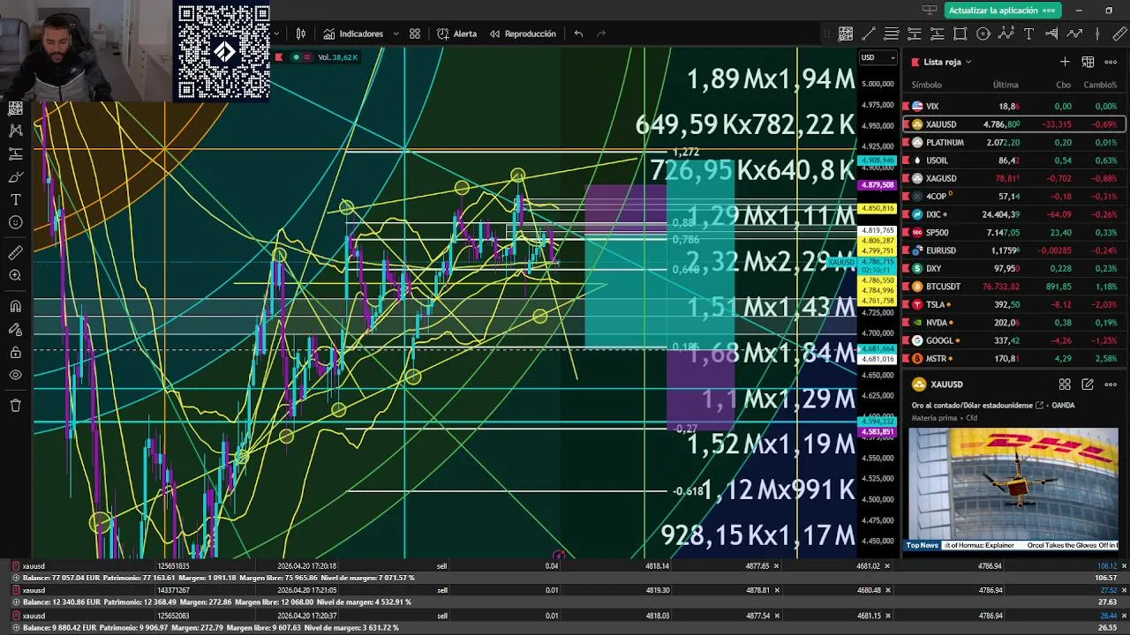Sort watchlist by Cbo column header
Viewport: 1130px width, 635px height.
pos(1064,85)
